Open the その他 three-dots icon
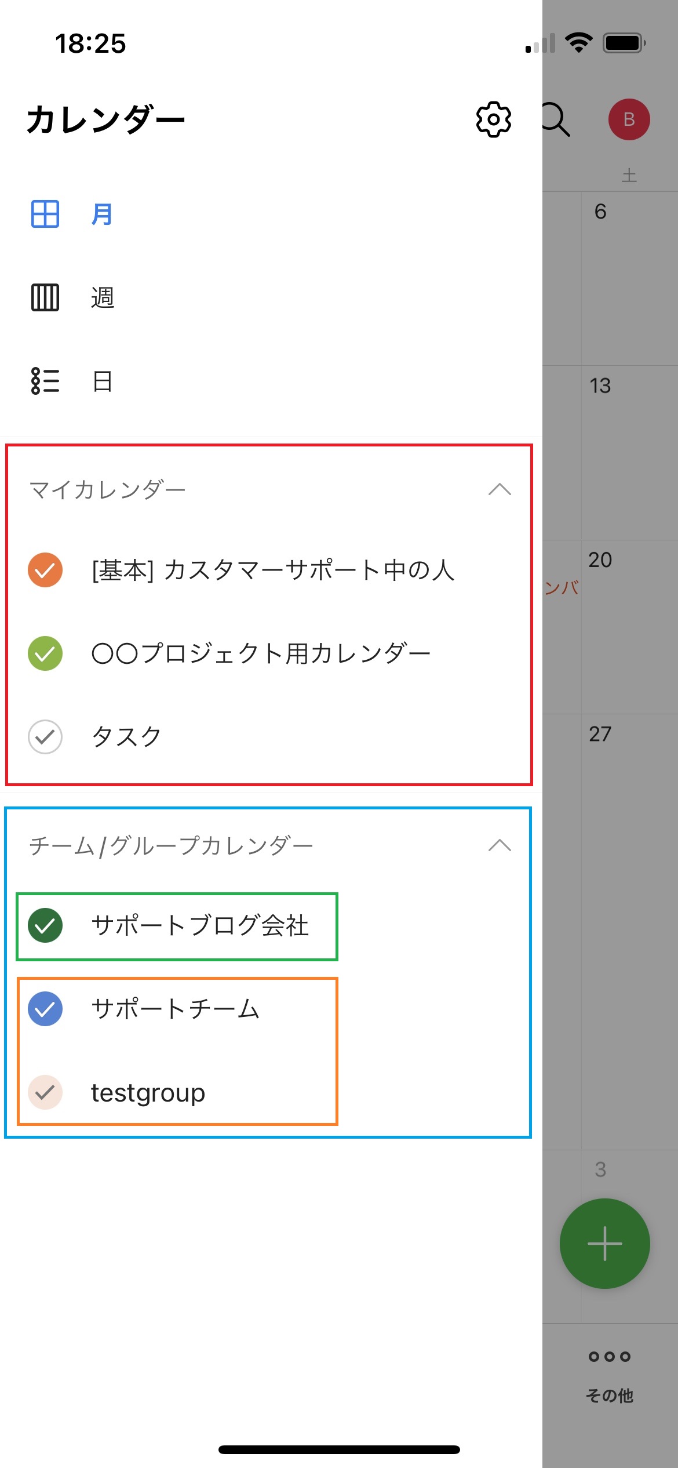Viewport: 678px width, 1468px height. pos(609,1357)
